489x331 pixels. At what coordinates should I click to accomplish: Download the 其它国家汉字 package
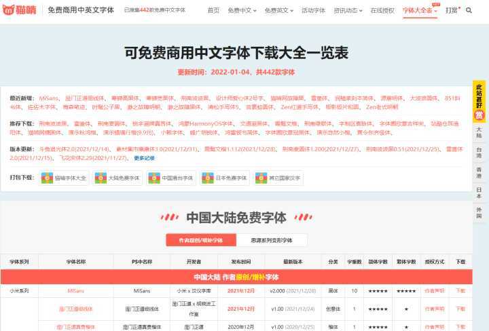click(278, 178)
